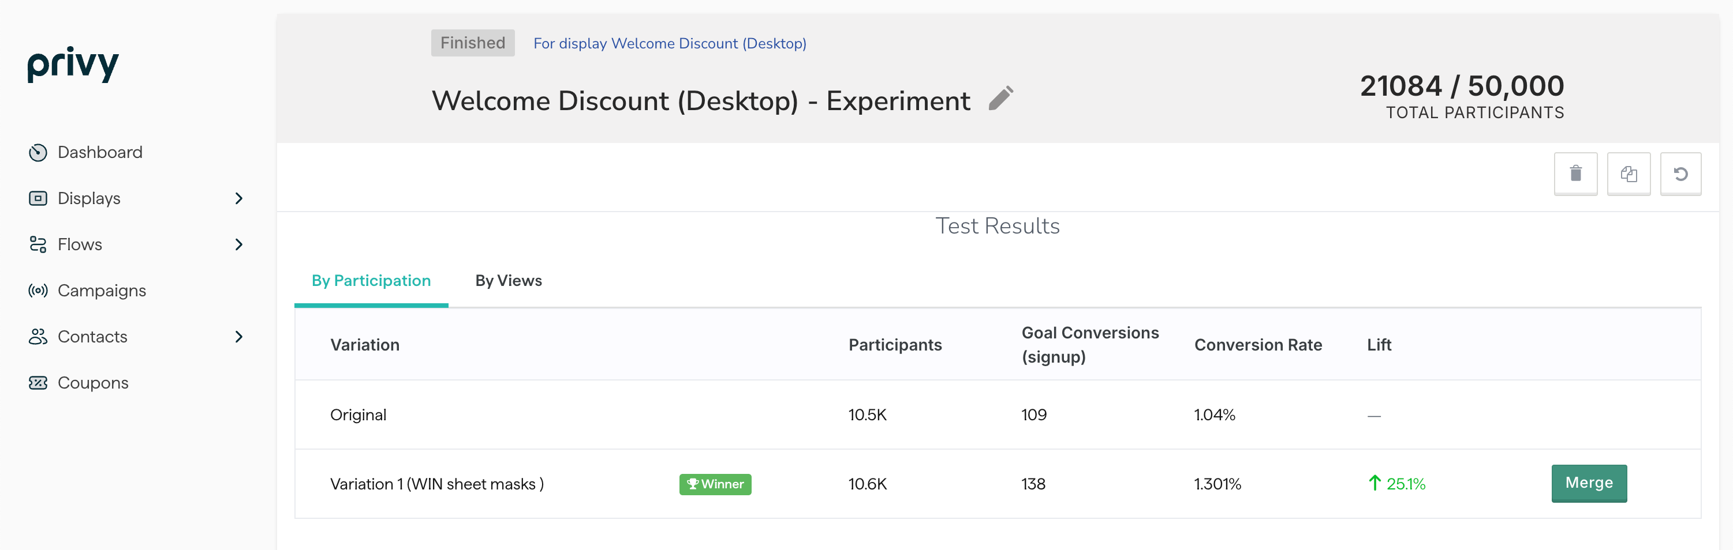
Task: Select the Contacts people icon
Action: pos(38,337)
